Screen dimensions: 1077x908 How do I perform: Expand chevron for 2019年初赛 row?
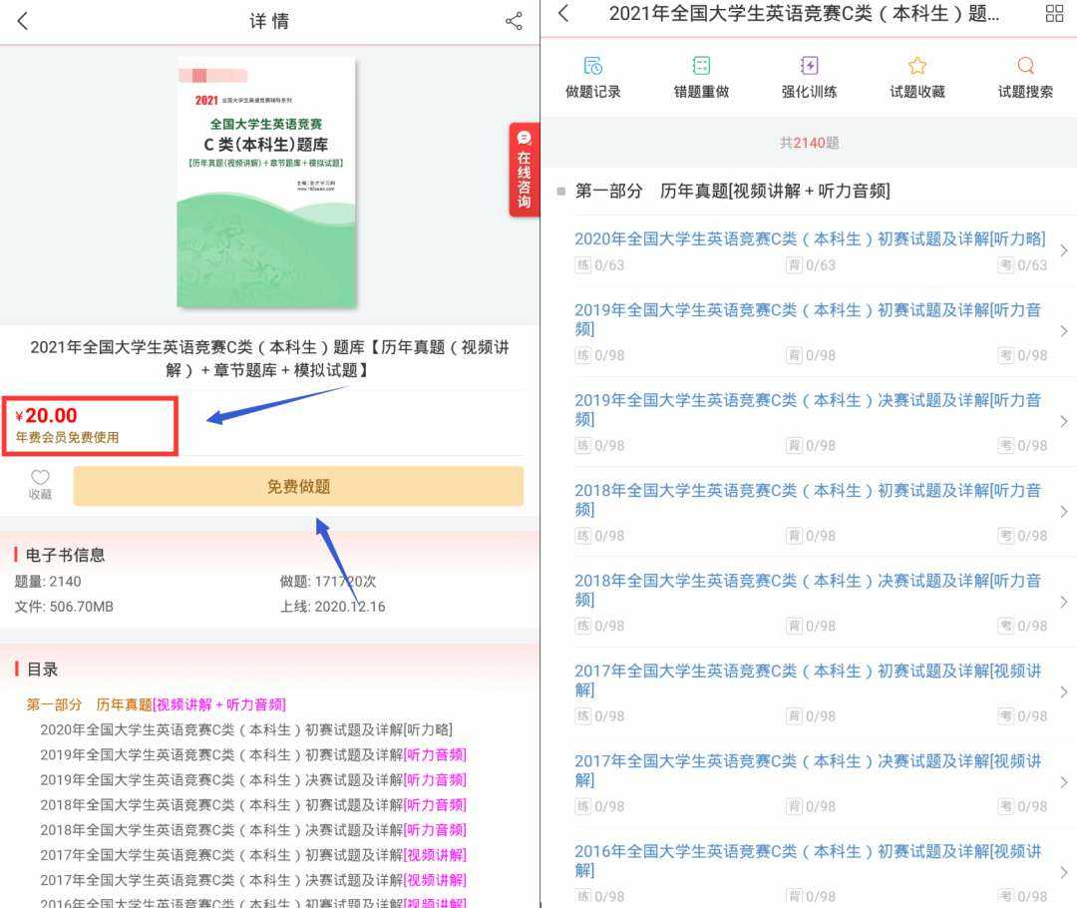[1064, 331]
